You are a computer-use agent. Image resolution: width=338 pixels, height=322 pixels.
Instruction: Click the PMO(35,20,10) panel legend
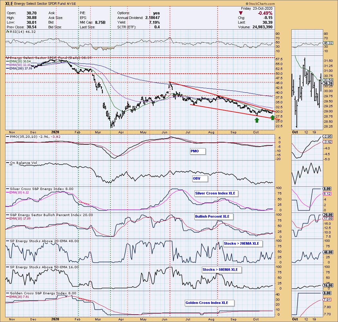[33, 137]
